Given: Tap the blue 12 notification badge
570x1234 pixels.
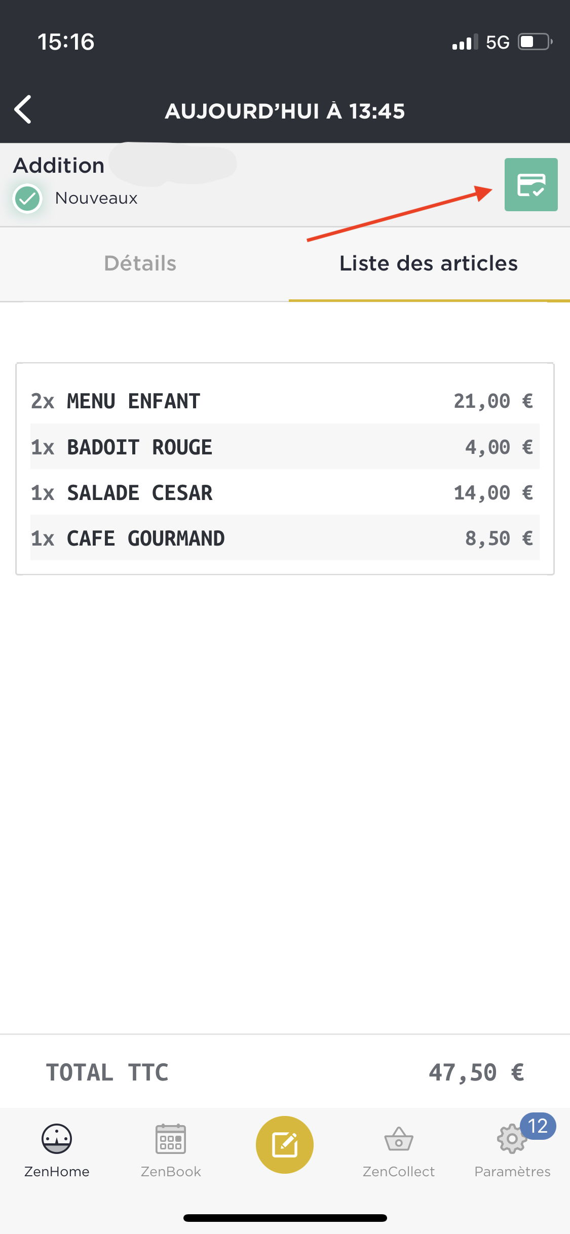Looking at the screenshot, I should 538,1126.
